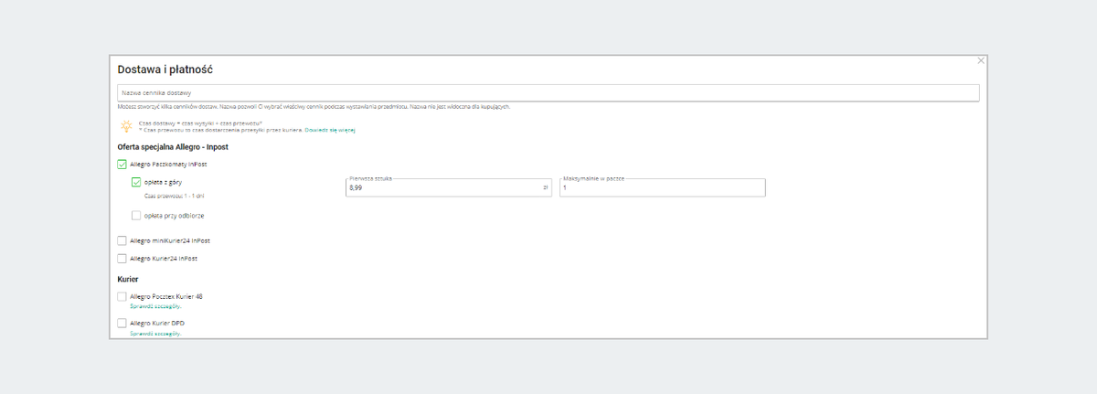Click the lightbulb tip icon
Image resolution: width=1097 pixels, height=394 pixels.
[126, 126]
